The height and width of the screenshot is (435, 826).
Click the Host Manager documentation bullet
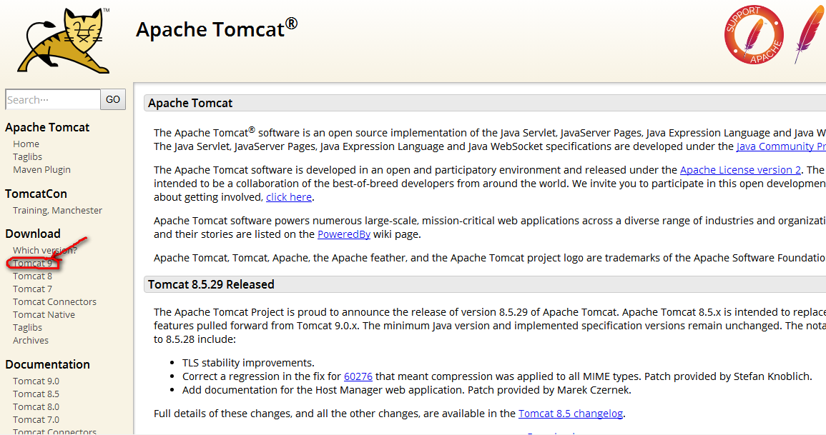(x=407, y=390)
